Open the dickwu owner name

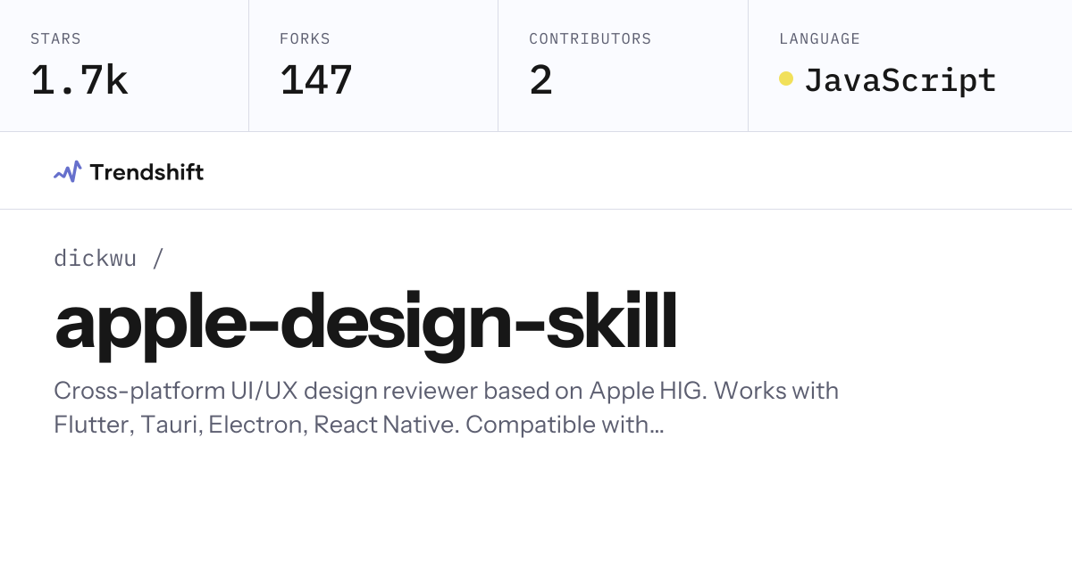95,259
